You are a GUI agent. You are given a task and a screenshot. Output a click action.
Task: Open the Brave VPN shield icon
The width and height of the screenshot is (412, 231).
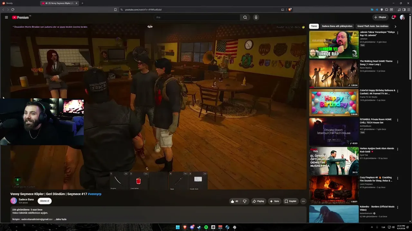[382, 10]
